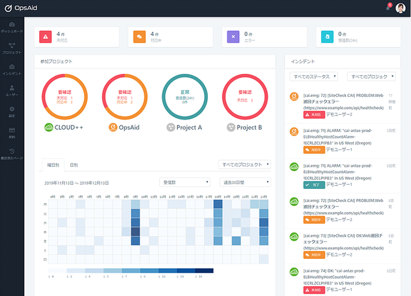411x296 pixels.
Task: Open 契約 page from sidebar
Action: pyautogui.click(x=12, y=133)
